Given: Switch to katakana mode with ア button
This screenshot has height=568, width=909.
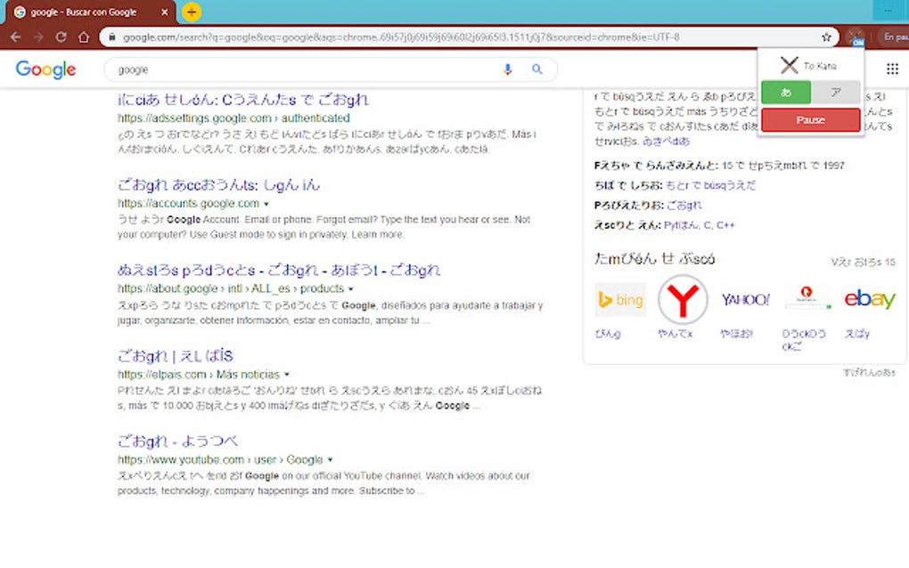Looking at the screenshot, I should (x=835, y=93).
